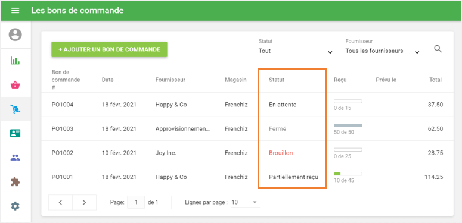Open the reports bar chart icon
This screenshot has height=223, width=462.
pyautogui.click(x=15, y=61)
